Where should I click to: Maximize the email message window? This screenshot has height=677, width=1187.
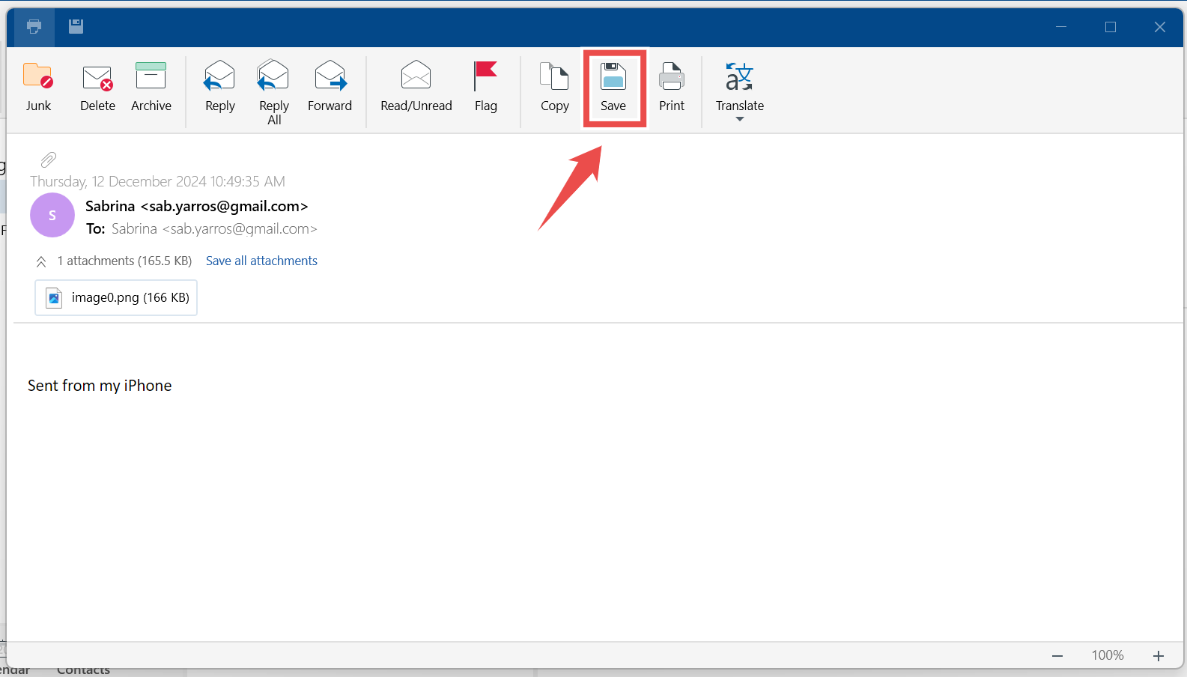click(x=1111, y=27)
